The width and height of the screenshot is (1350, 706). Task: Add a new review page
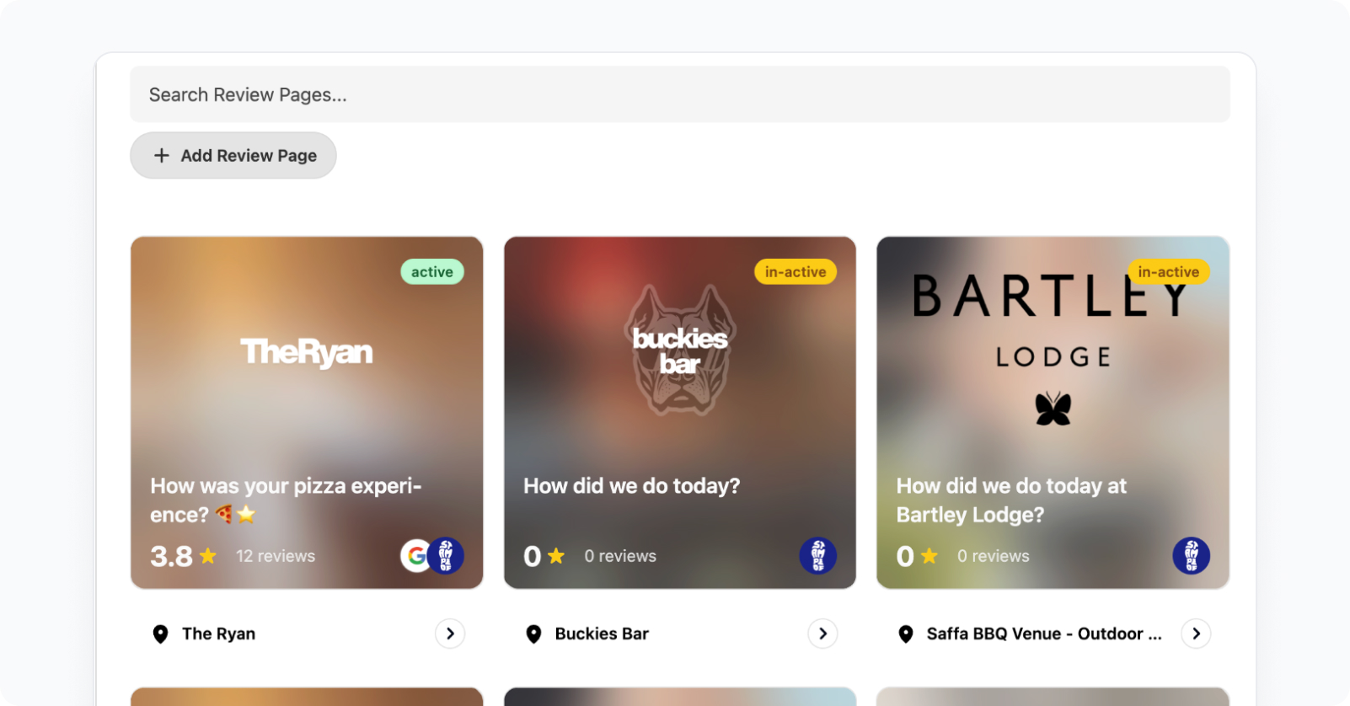click(x=233, y=156)
